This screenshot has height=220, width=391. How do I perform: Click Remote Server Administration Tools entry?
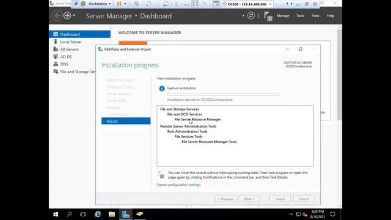point(188,127)
